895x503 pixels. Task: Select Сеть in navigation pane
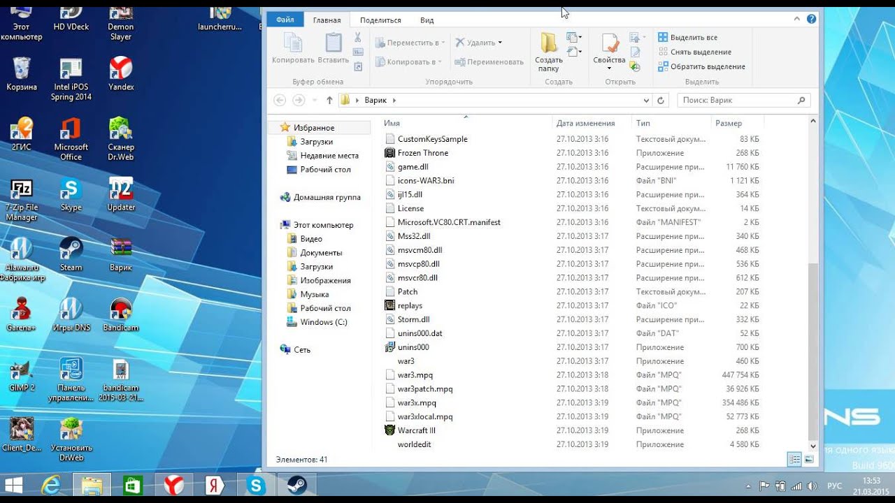[x=302, y=349]
